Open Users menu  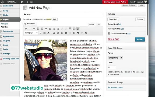6,45
